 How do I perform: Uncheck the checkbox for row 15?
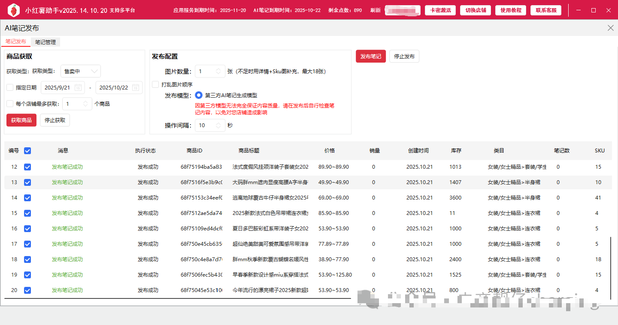click(27, 213)
